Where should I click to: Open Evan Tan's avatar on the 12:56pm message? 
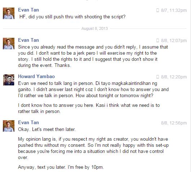coord(9,126)
